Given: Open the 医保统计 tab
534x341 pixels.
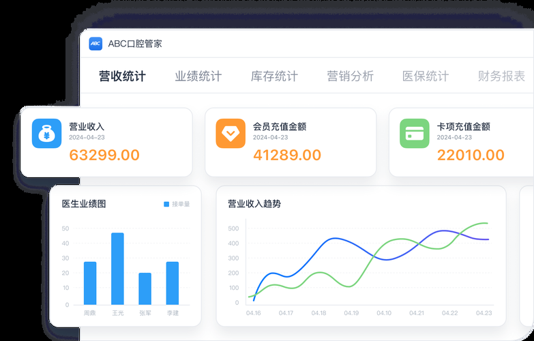Looking at the screenshot, I should 426,76.
